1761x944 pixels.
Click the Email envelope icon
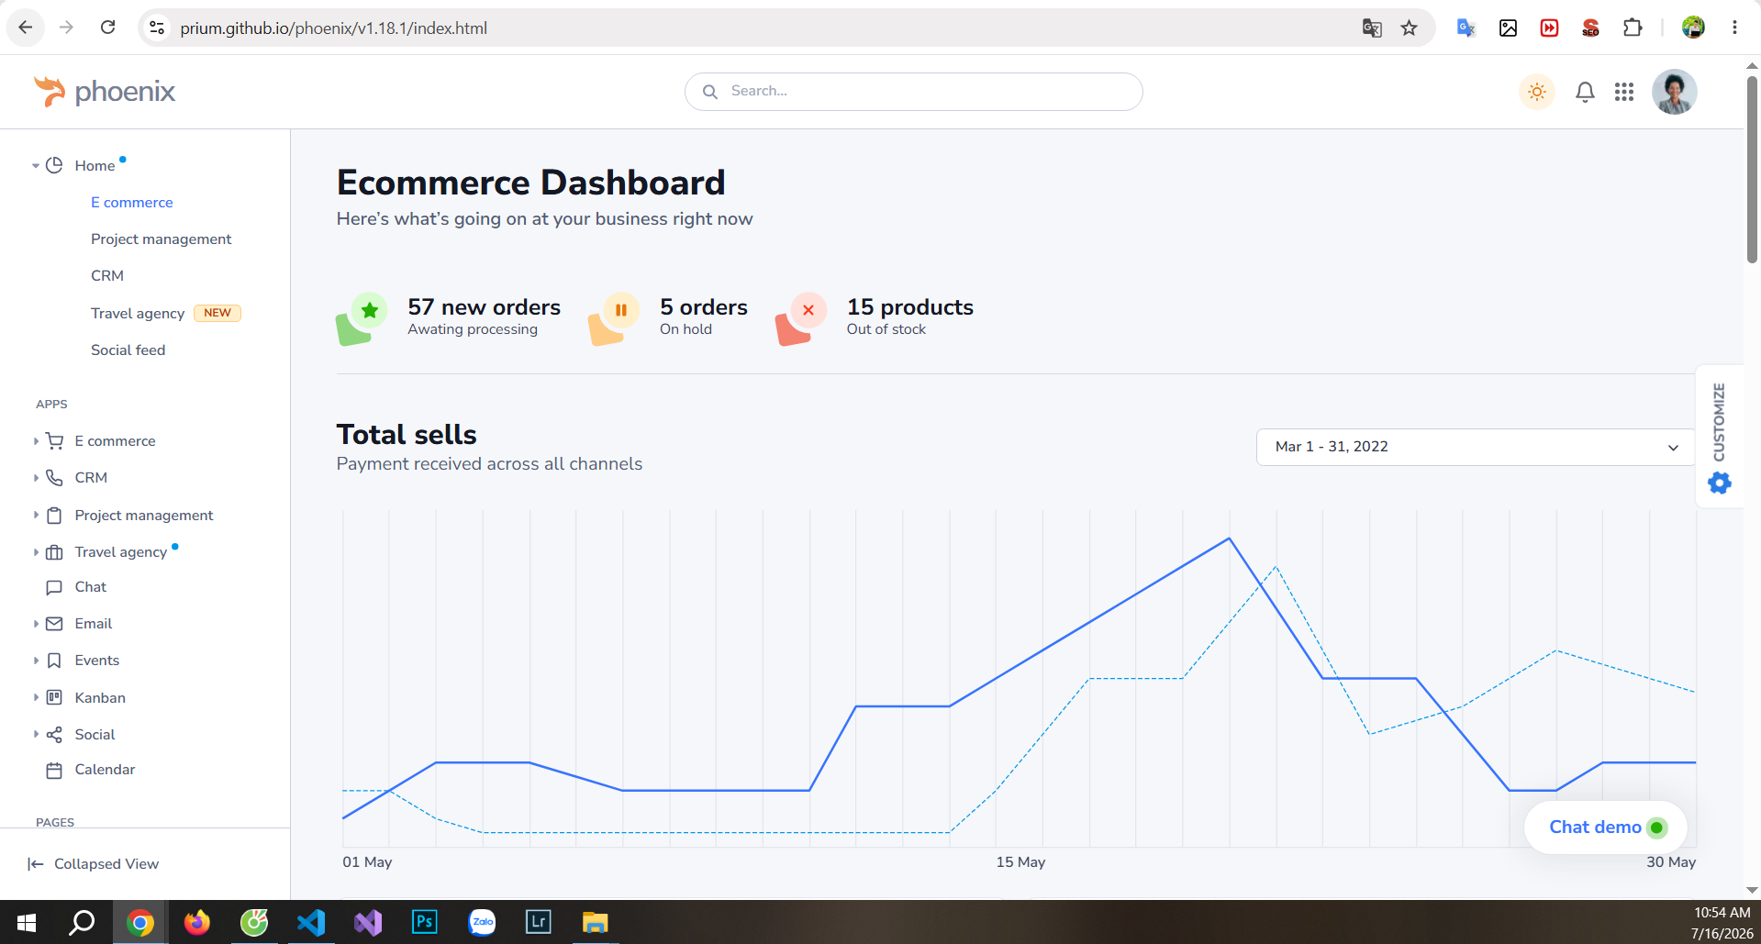tap(54, 624)
